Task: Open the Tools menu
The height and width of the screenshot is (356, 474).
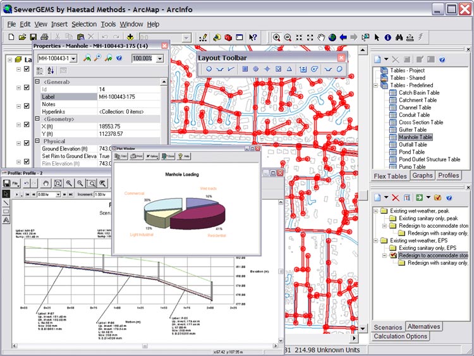Action: 108,24
